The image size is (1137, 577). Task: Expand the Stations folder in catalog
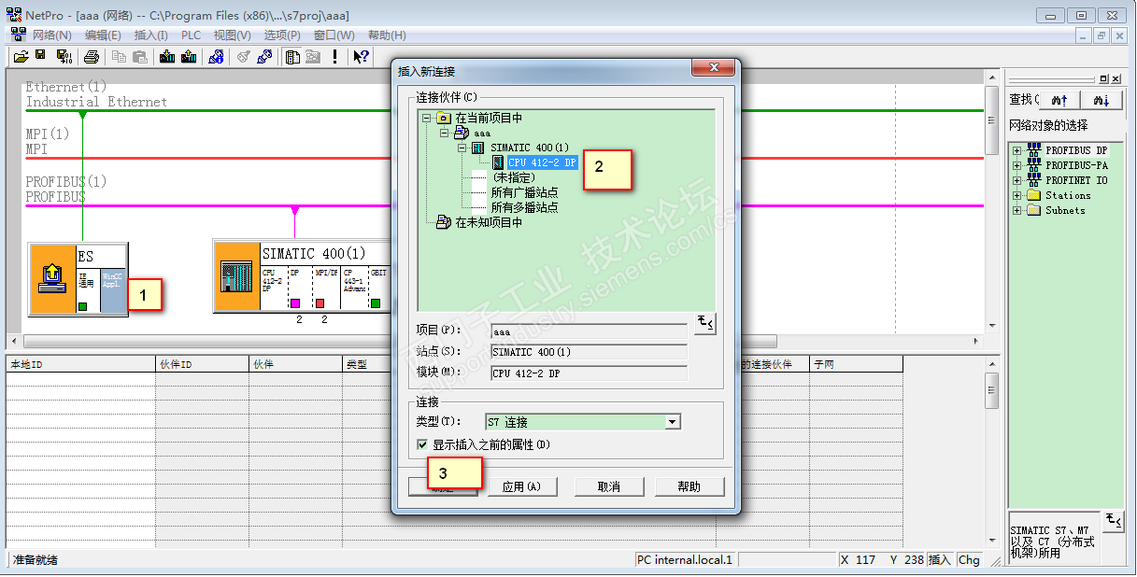[1017, 195]
